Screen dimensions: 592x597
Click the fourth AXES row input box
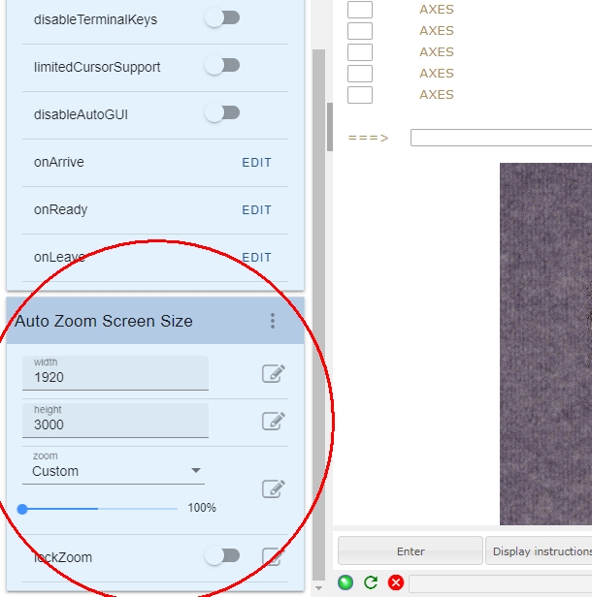coord(360,74)
